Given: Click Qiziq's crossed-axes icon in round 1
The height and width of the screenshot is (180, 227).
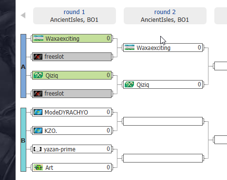Looking at the screenshot, I should tap(38, 75).
